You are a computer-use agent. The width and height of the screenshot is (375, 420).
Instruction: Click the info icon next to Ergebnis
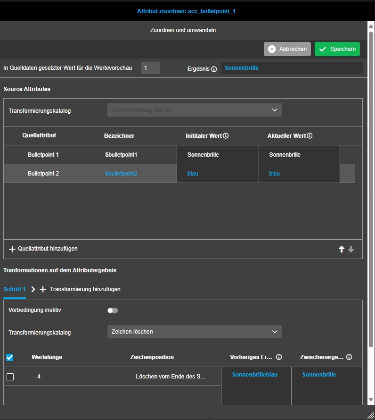(214, 69)
